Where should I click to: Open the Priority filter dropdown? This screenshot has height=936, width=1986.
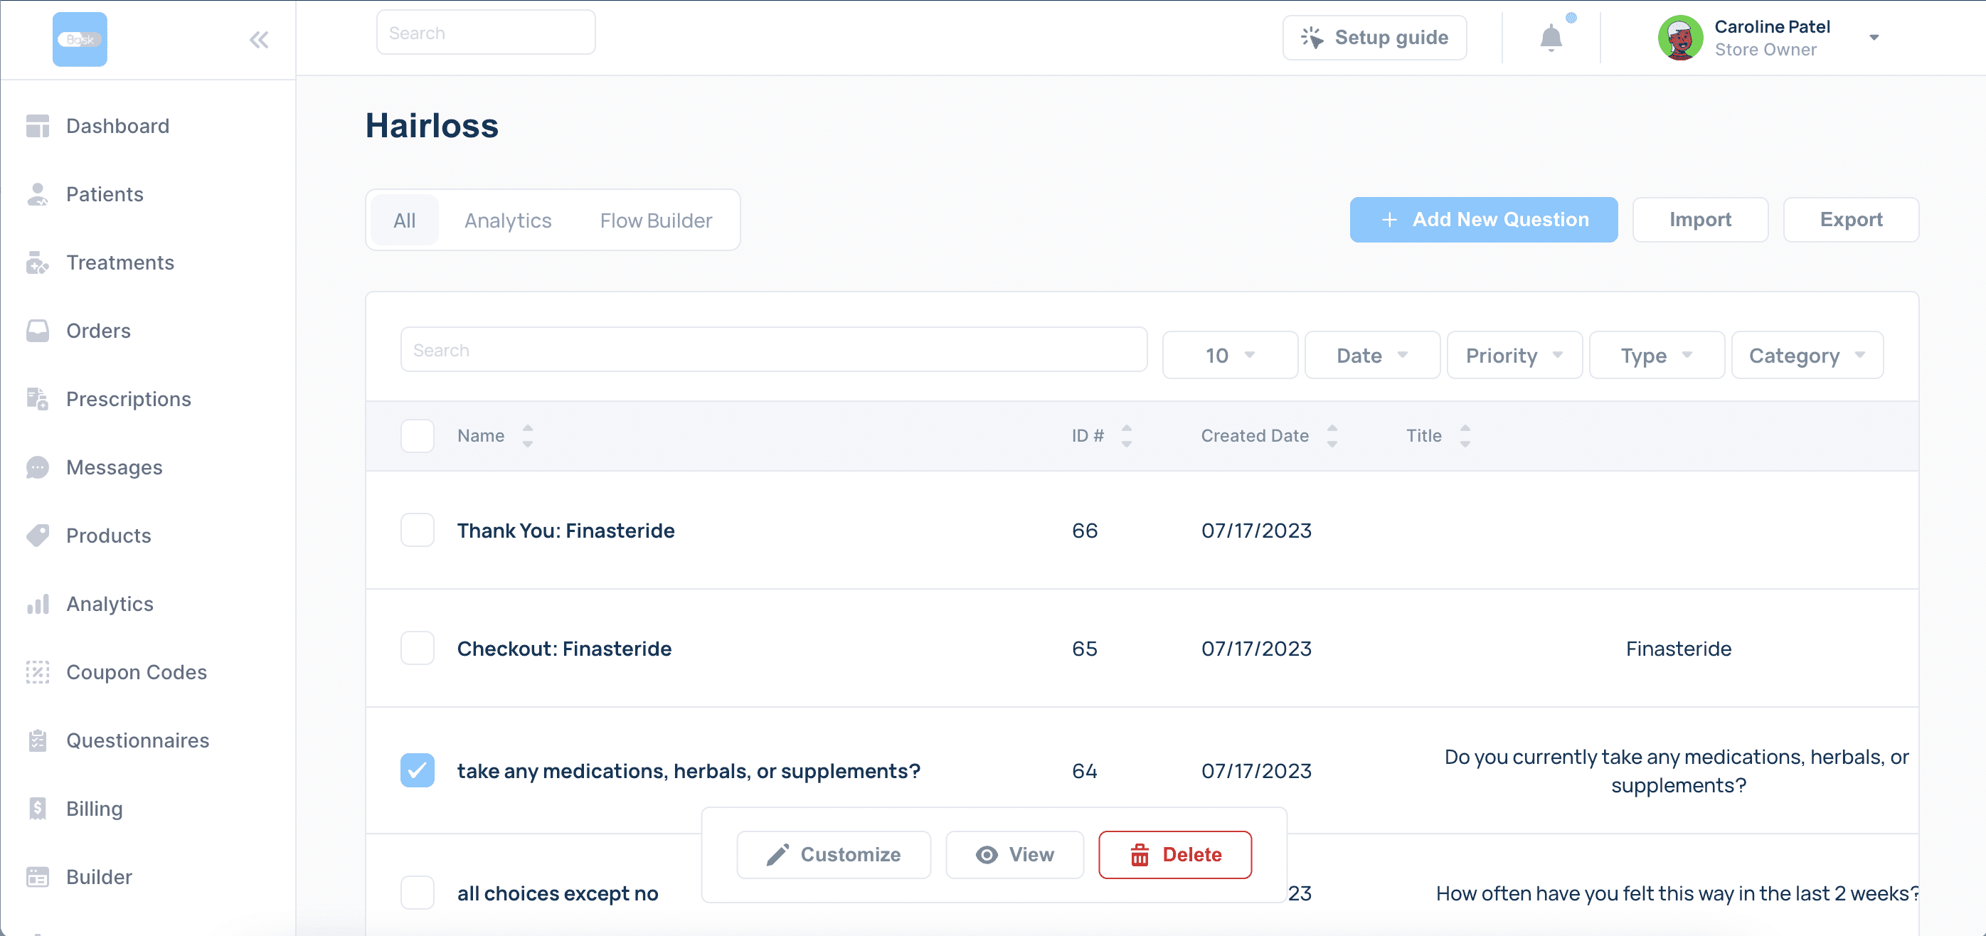point(1514,356)
